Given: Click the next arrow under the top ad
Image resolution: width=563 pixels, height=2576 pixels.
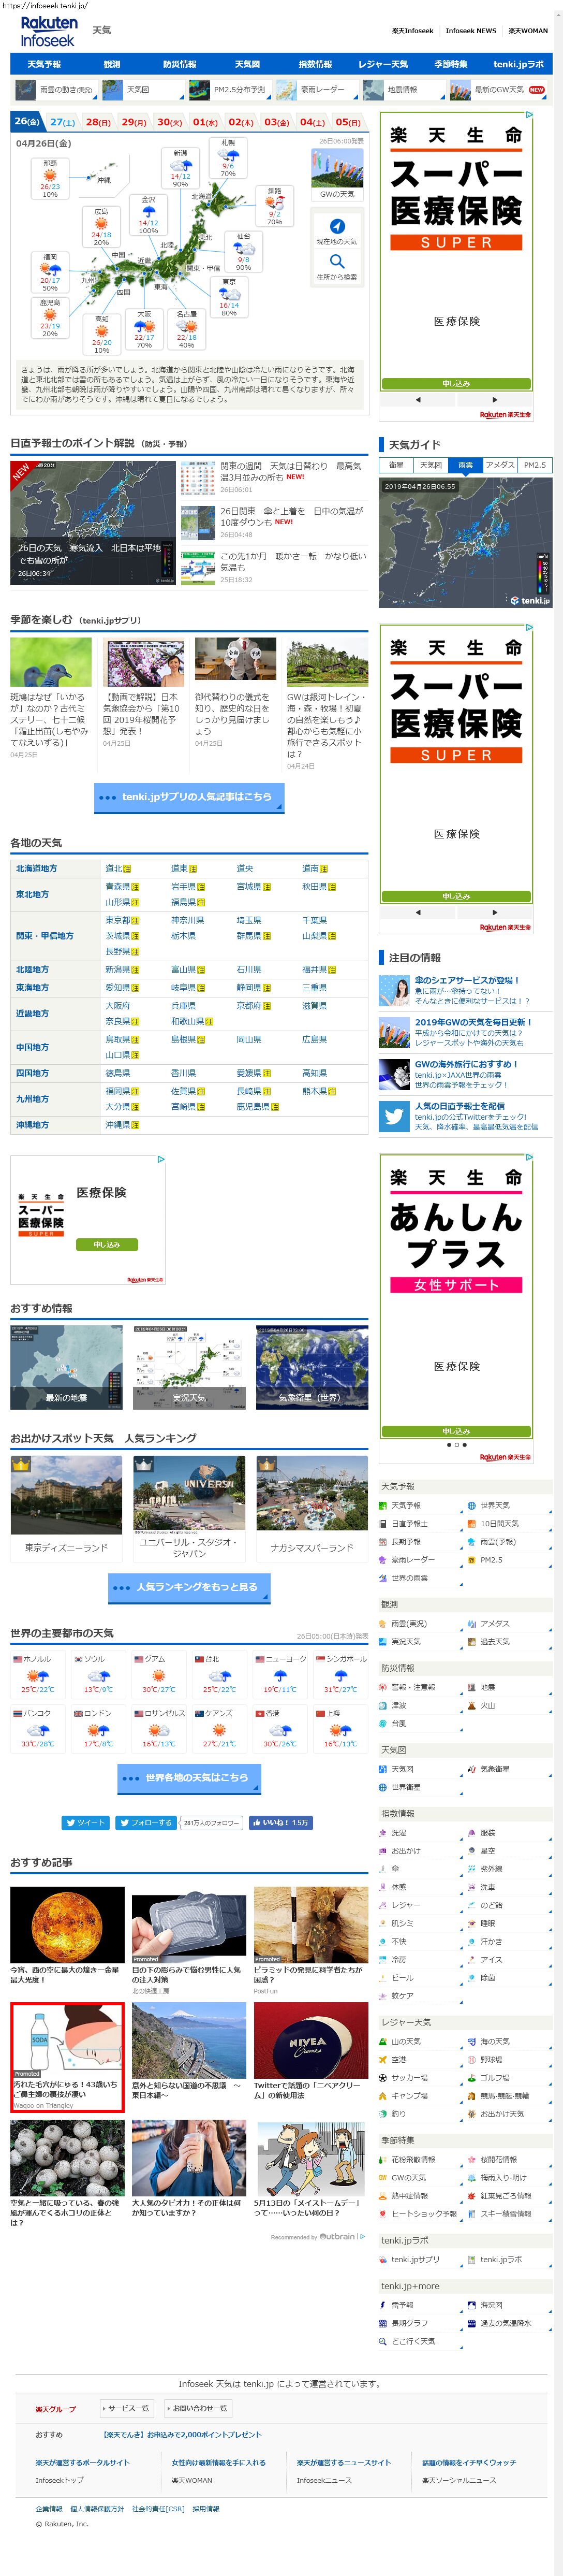Looking at the screenshot, I should (x=495, y=399).
